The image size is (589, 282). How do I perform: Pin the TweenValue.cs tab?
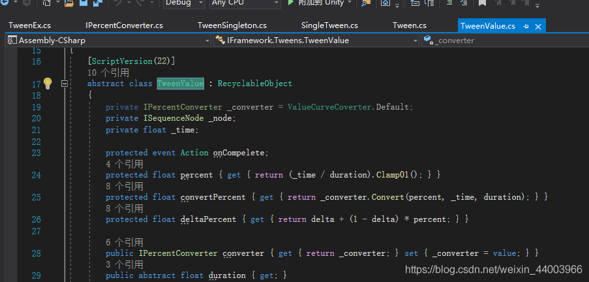point(526,26)
